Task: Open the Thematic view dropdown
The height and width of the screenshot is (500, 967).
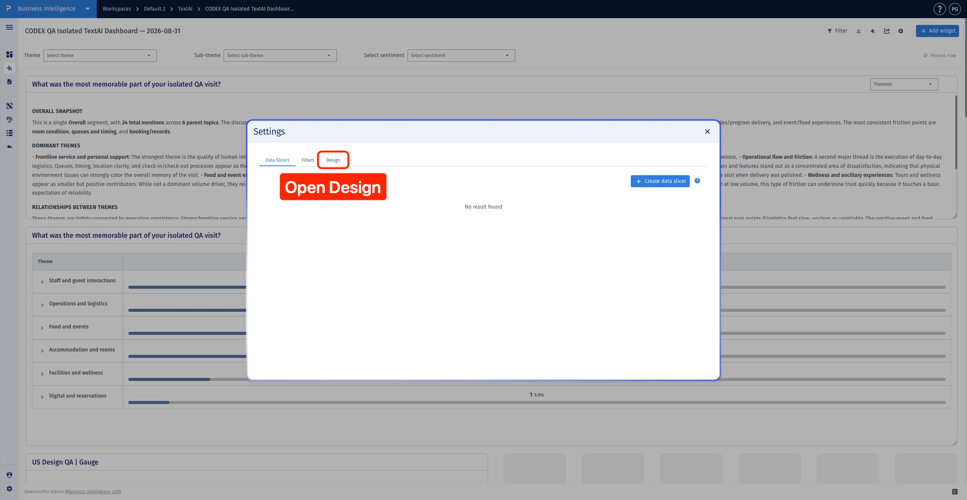Action: 904,84
